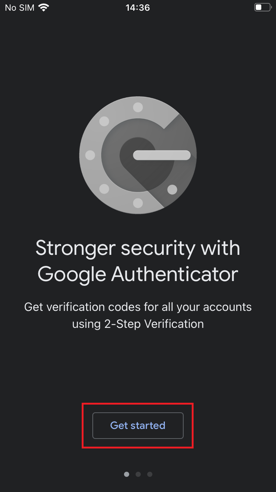Tap the Google Authenticator vault logo
The width and height of the screenshot is (276, 492).
pos(138,155)
